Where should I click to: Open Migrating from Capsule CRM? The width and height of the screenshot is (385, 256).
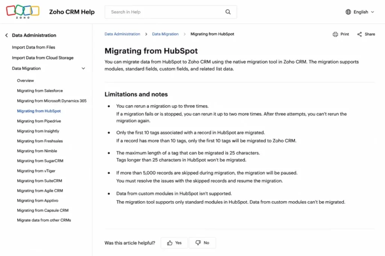point(43,211)
